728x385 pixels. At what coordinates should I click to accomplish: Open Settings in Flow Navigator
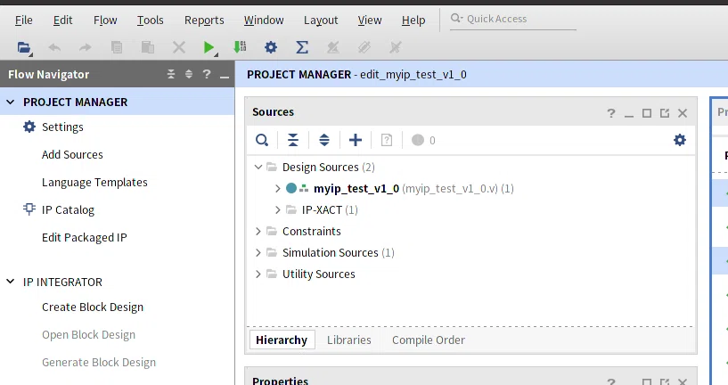pos(62,127)
